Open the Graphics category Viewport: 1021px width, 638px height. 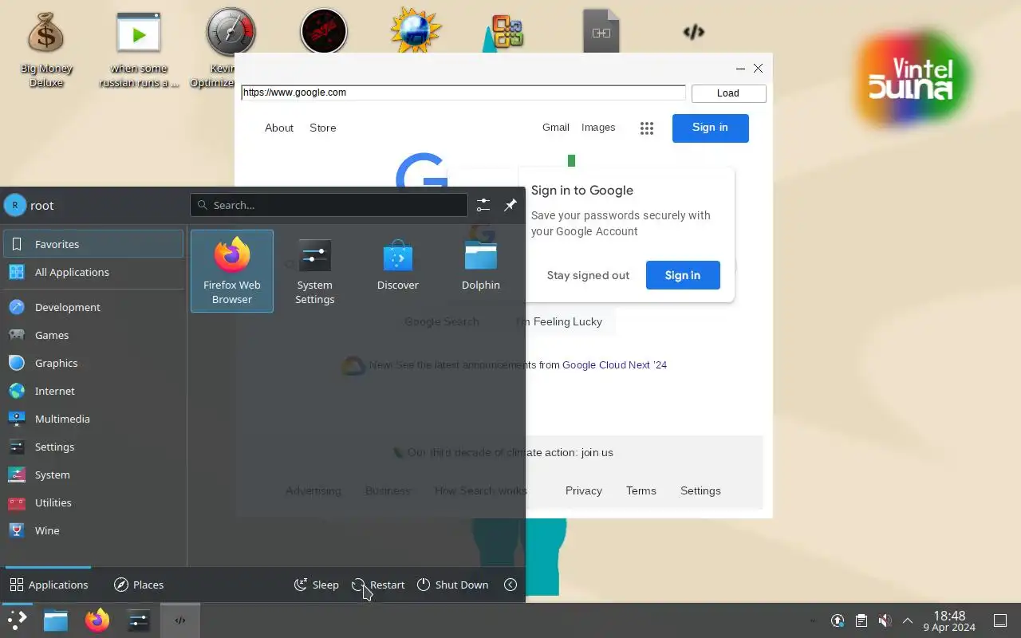coord(93,363)
